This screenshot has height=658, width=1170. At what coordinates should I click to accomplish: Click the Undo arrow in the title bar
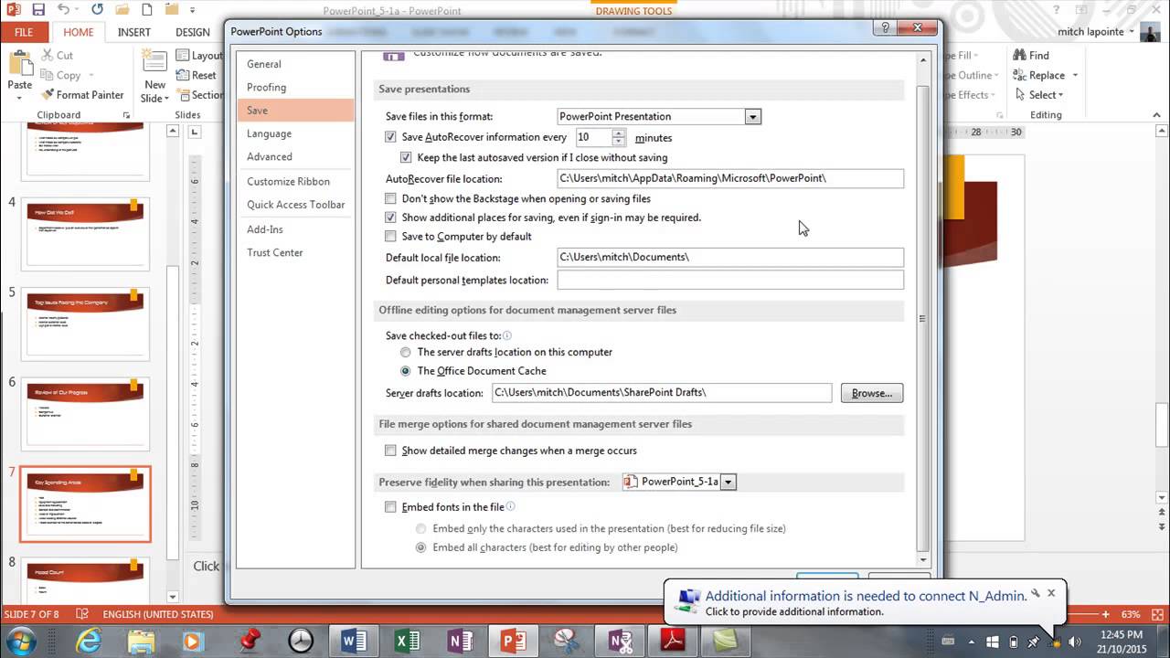pos(62,10)
